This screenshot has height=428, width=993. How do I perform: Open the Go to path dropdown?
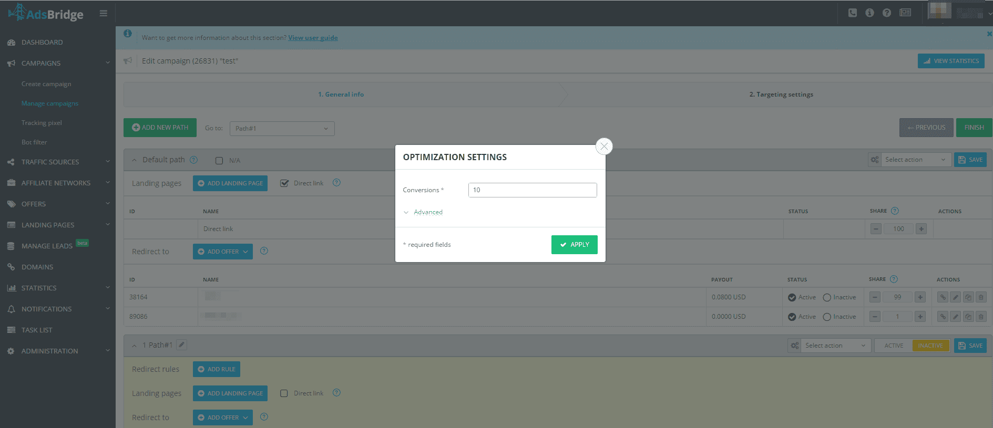282,129
